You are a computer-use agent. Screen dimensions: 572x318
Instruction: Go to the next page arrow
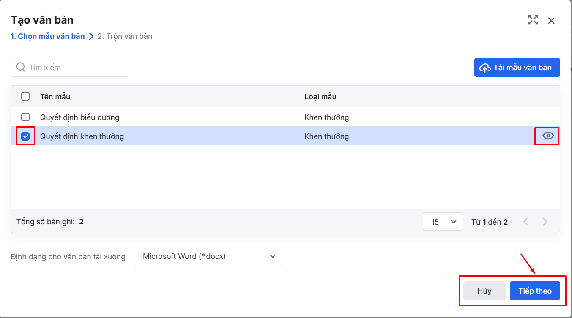[x=545, y=222]
